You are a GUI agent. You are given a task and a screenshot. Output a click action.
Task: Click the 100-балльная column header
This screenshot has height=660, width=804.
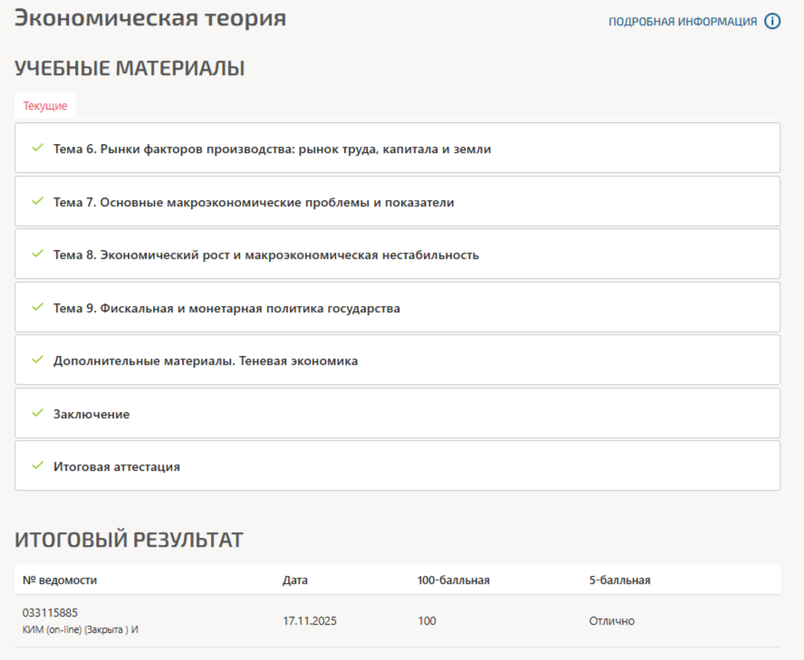453,580
